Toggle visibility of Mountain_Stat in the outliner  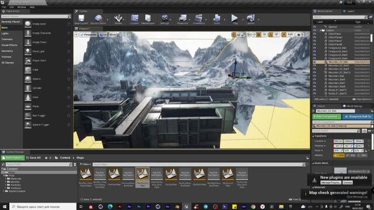pyautogui.click(x=314, y=76)
